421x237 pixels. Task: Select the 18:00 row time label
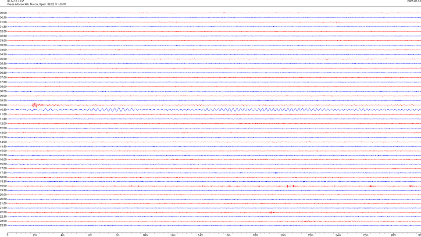point(3,177)
